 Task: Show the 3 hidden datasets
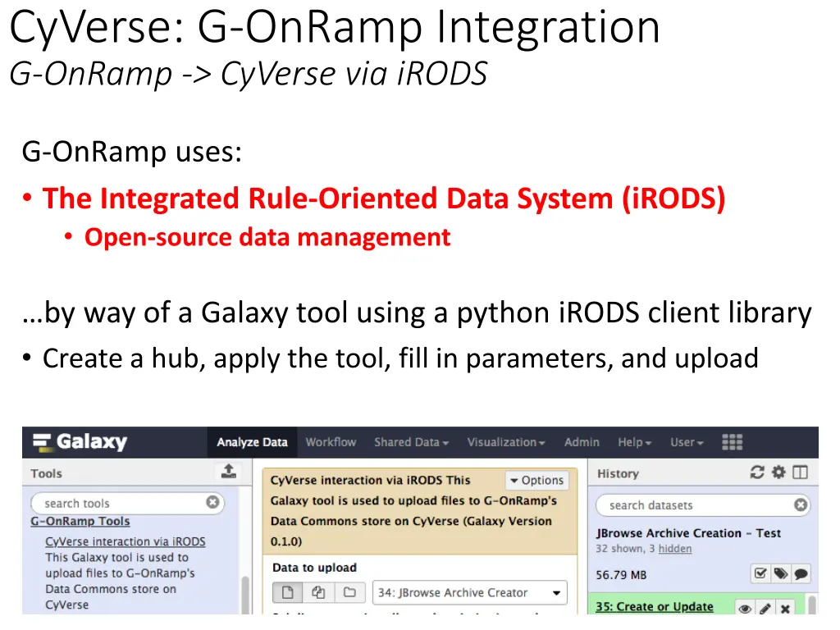click(x=675, y=549)
